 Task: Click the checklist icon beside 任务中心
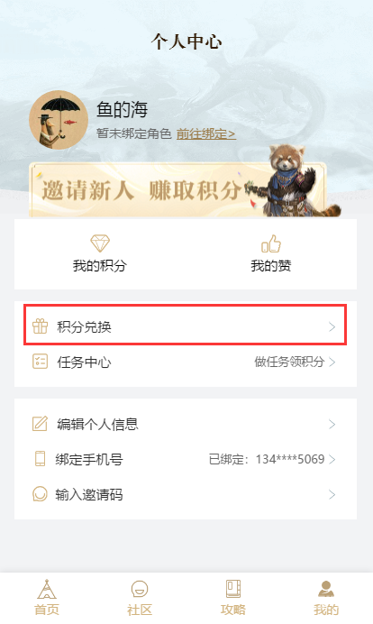click(41, 362)
